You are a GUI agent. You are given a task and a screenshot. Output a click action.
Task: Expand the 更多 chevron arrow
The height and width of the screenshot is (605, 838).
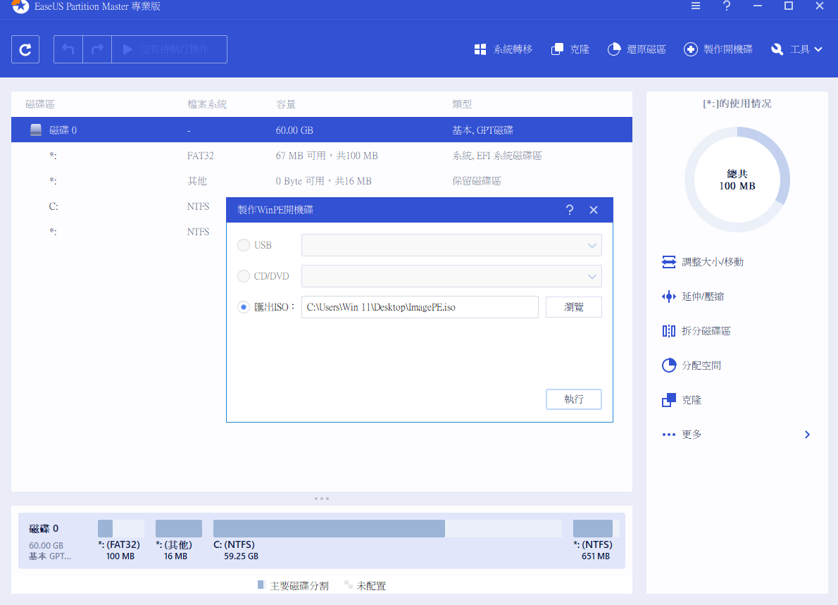pyautogui.click(x=807, y=435)
